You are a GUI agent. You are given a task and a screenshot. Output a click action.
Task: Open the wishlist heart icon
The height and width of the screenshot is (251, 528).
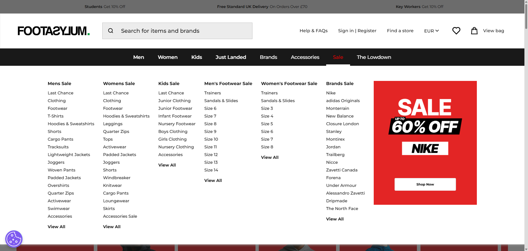coord(456,31)
